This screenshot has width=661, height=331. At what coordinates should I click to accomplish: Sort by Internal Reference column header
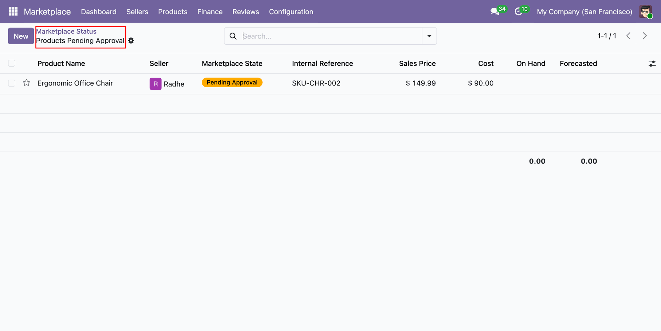coord(323,64)
